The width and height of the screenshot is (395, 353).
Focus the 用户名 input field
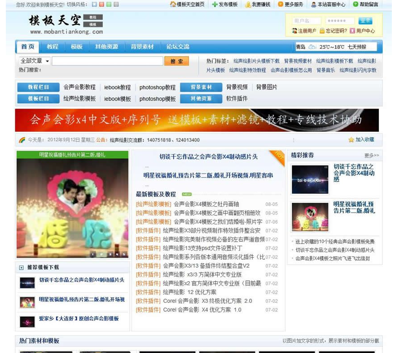coord(307,21)
